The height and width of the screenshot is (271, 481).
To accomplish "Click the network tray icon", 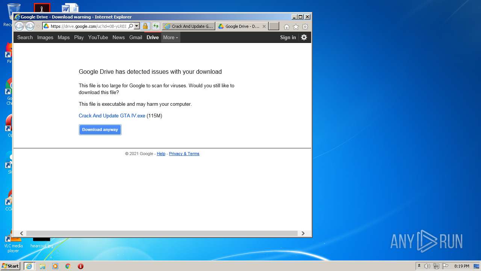I will click(x=436, y=266).
